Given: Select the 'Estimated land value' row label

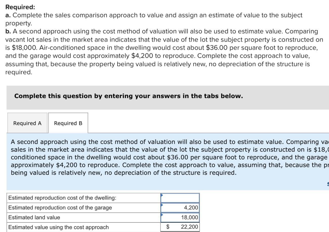Looking at the screenshot, I should tap(34, 217).
